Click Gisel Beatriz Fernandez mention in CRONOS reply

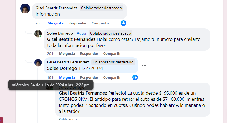click(x=83, y=93)
